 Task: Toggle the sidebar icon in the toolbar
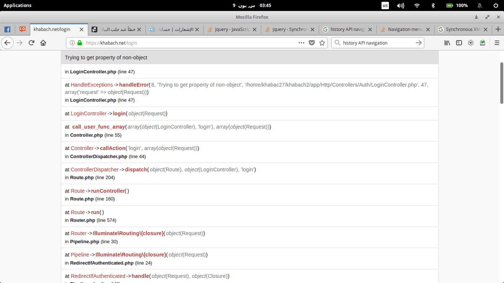tap(459, 42)
